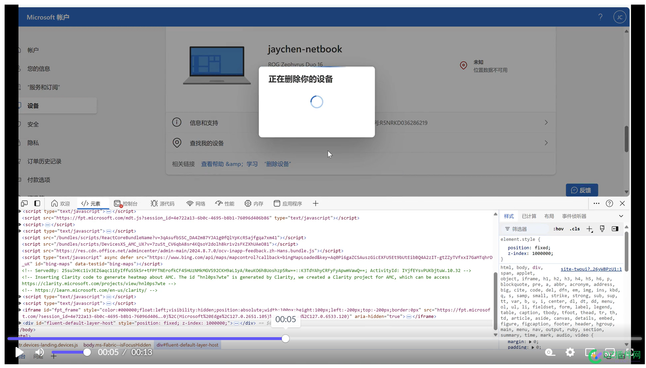Click the paintbrush rendering emulation icon
Screen dimensions: 646x368
coord(602,229)
